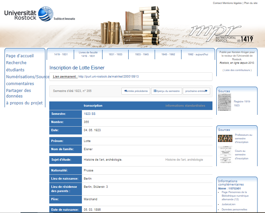Click the Nombre value 355
The width and height of the screenshot is (265, 213).
point(86,122)
